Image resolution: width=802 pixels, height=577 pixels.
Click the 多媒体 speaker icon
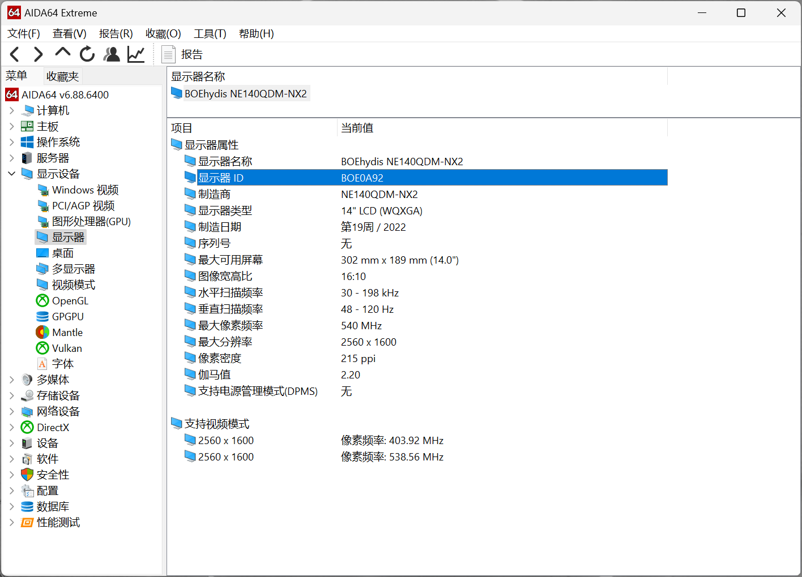[27, 380]
